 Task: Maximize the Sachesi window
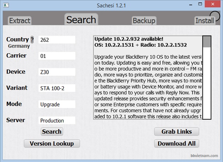tap(200, 4)
